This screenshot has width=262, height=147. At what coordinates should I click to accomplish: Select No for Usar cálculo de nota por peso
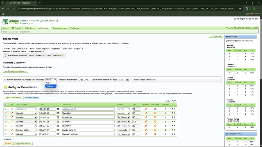click(x=125, y=80)
